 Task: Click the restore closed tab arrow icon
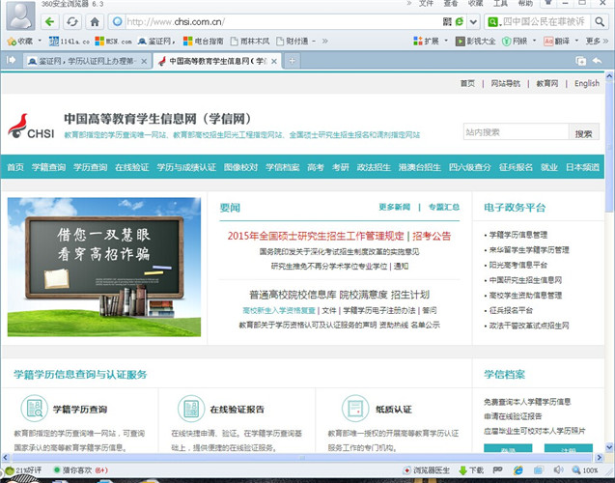pos(597,61)
